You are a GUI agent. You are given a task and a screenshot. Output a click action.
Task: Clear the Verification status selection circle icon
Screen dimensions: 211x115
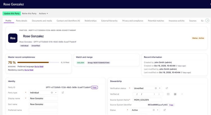click(156, 88)
